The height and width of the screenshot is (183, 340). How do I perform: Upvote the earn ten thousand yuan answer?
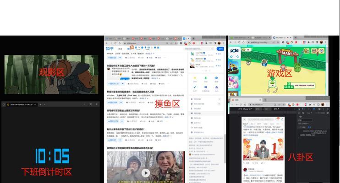click(x=114, y=84)
